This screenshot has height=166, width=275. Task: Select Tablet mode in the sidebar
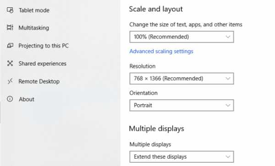tap(34, 11)
